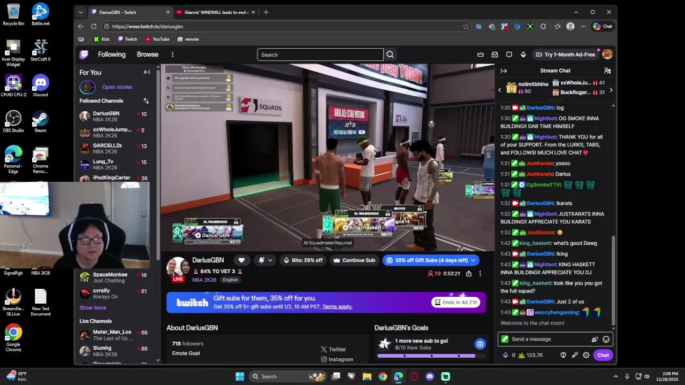The width and height of the screenshot is (685, 385).
Task: Open gift sub icon in goals panel
Action: coord(480,344)
